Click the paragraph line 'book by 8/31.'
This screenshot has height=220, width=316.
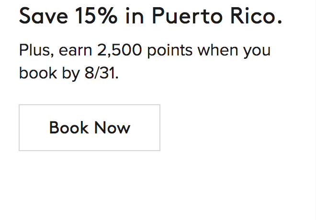(x=68, y=73)
